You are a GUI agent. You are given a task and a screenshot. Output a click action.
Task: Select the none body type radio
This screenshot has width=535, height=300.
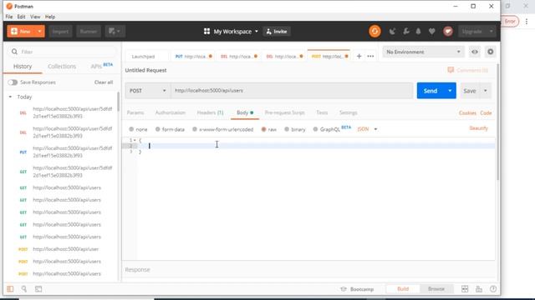pos(131,129)
